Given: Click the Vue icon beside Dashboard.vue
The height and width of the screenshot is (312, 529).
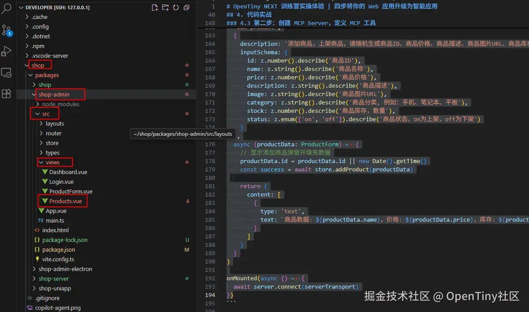Looking at the screenshot, I should (45, 172).
